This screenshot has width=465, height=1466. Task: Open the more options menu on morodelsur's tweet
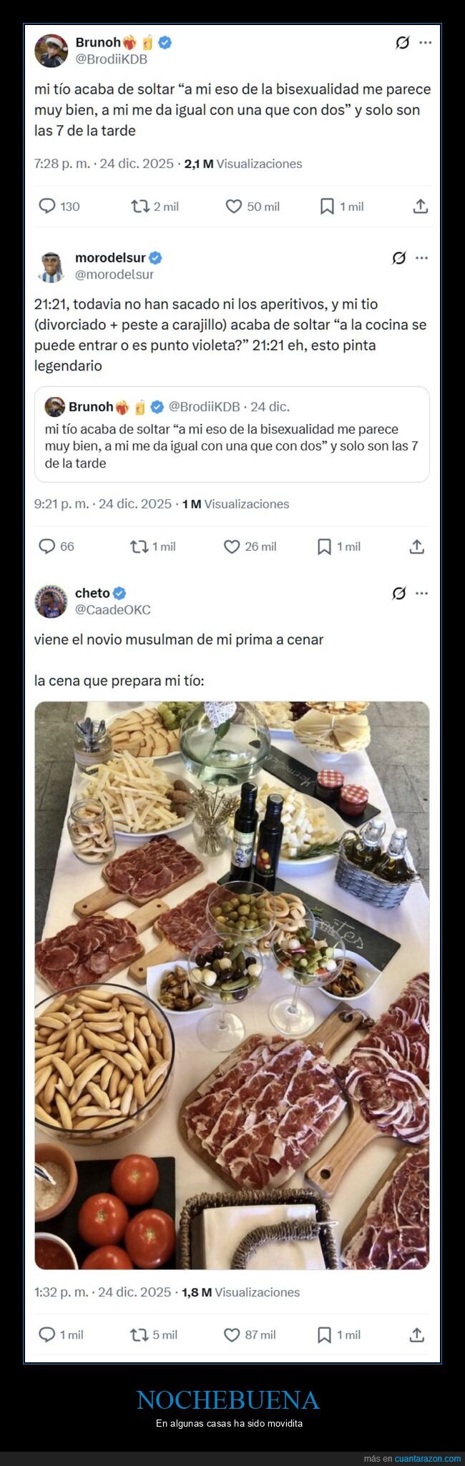pyautogui.click(x=424, y=259)
